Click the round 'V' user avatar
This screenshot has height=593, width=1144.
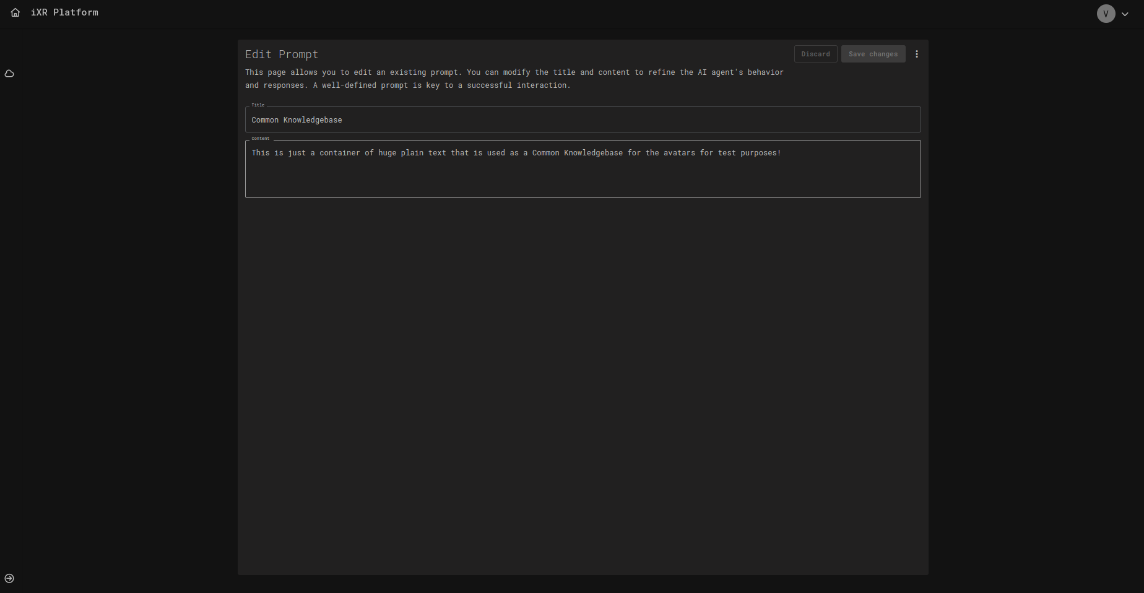pos(1106,14)
